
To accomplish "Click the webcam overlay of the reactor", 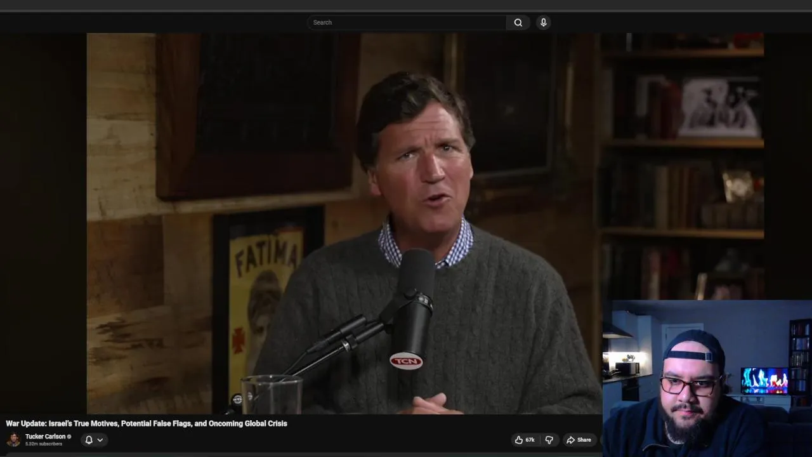I will [x=707, y=378].
